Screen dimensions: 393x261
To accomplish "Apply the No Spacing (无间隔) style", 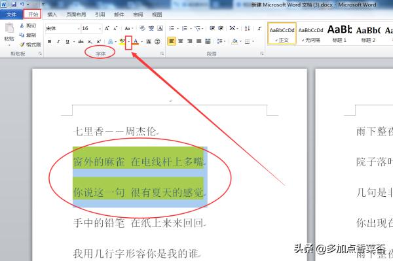I will pyautogui.click(x=310, y=33).
